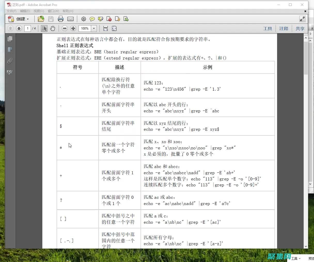Select the highlight text tool
Viewport: 314px width, 262px height.
point(101,19)
